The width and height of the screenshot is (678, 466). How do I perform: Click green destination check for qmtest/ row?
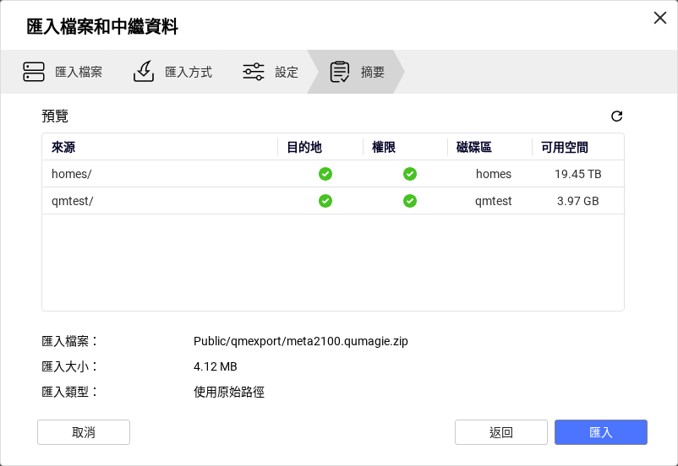(x=325, y=201)
